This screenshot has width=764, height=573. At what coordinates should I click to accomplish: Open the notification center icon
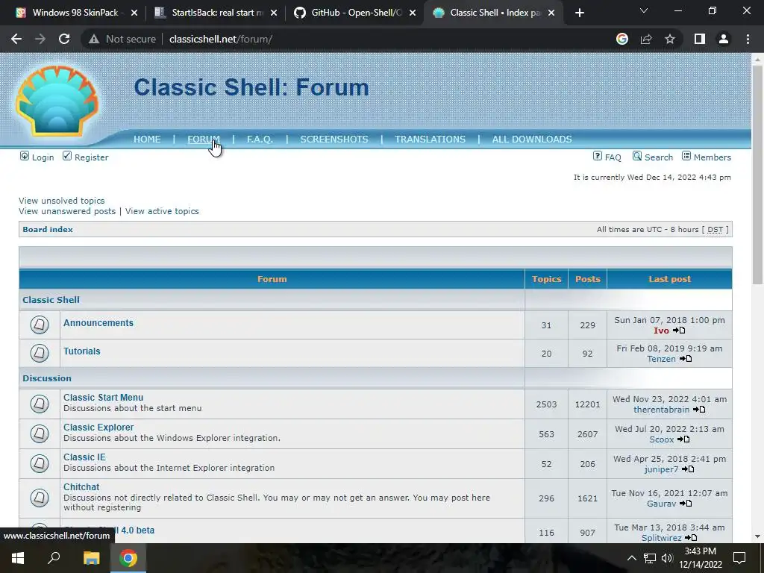(x=739, y=558)
